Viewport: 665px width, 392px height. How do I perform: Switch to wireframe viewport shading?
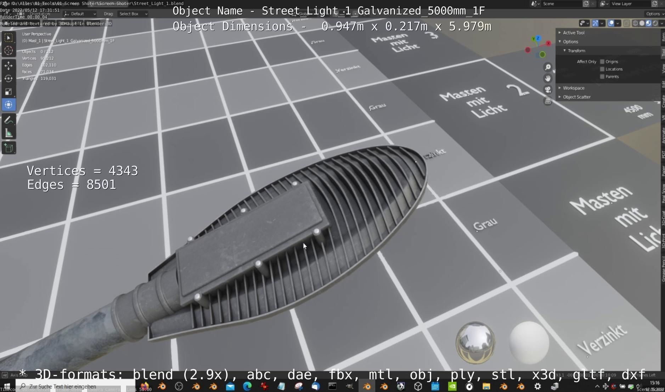(x=635, y=23)
